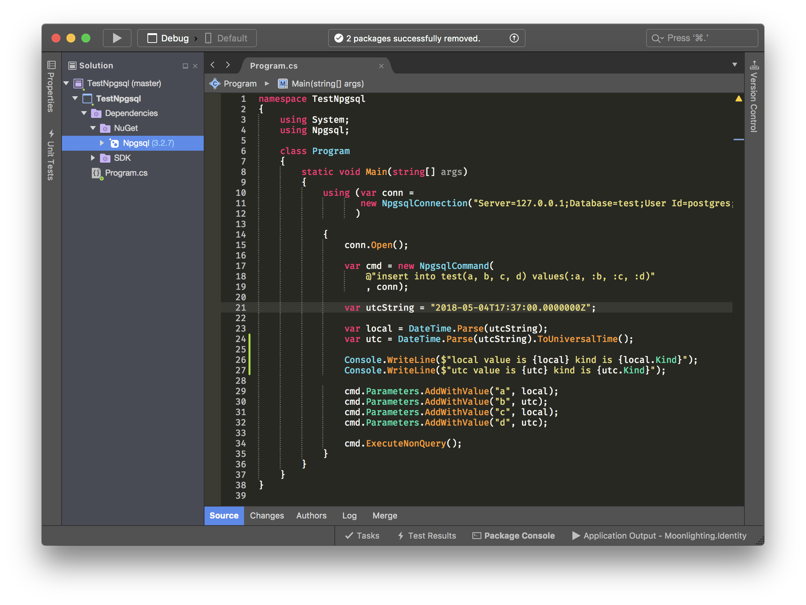
Task: Click the warning triangle in the editor
Action: coord(738,98)
